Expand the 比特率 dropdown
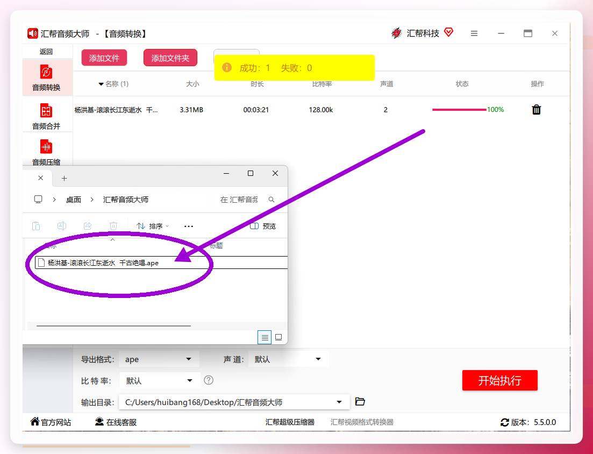This screenshot has width=593, height=454. (160, 381)
